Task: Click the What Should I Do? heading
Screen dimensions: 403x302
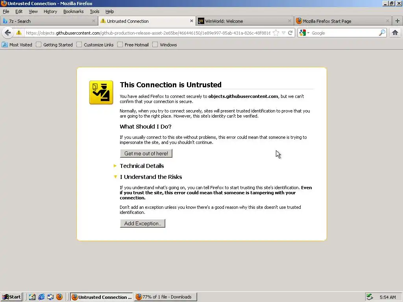Action: click(146, 127)
